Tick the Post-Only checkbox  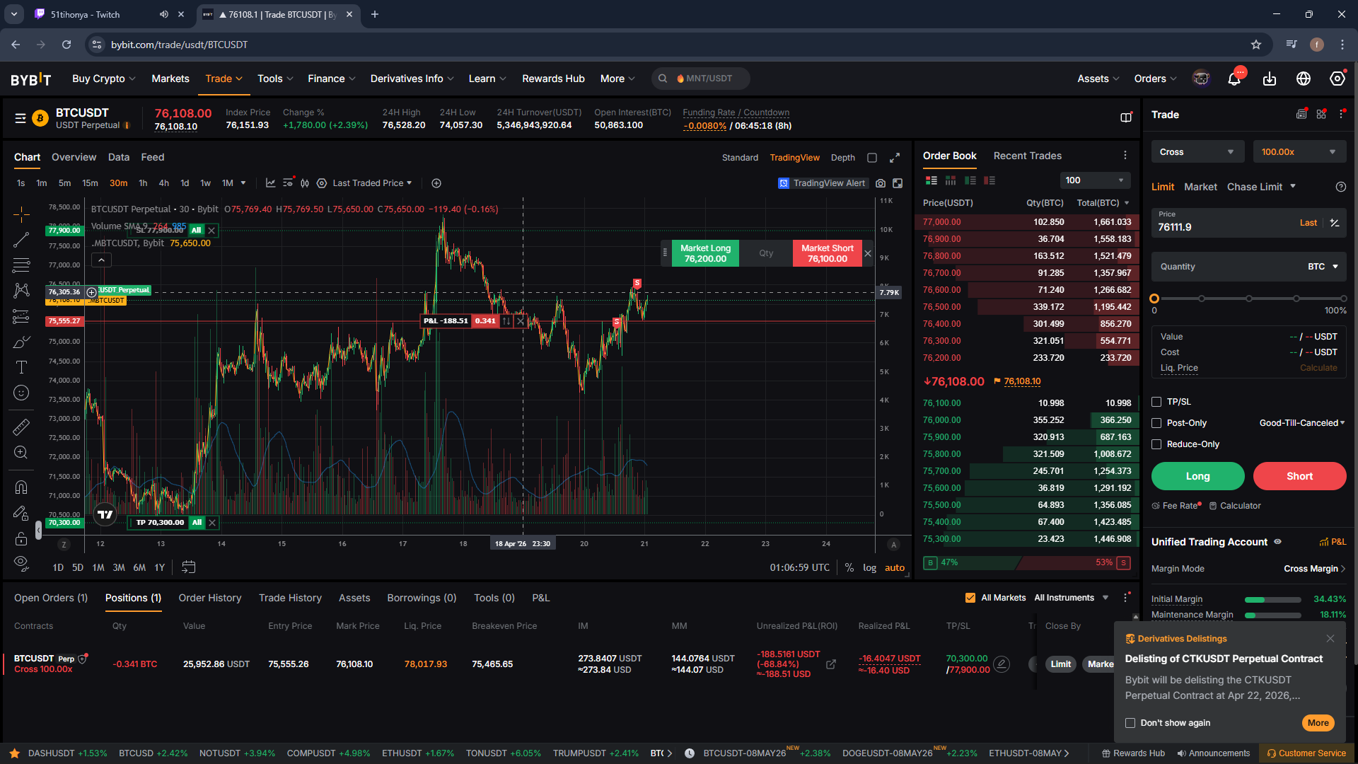tap(1157, 423)
